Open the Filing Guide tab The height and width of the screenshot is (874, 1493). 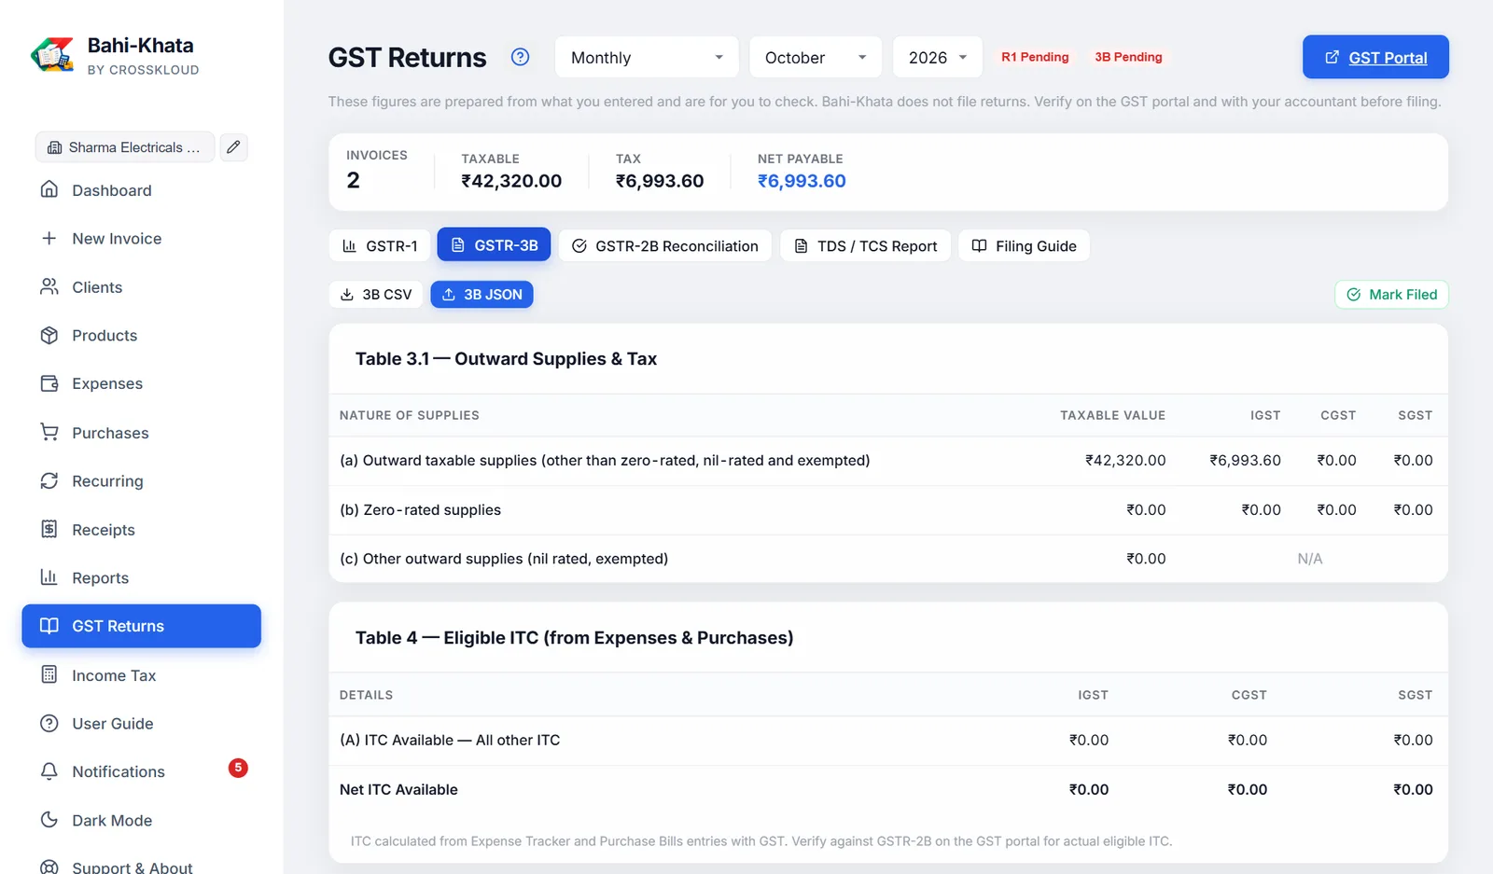tap(1024, 245)
